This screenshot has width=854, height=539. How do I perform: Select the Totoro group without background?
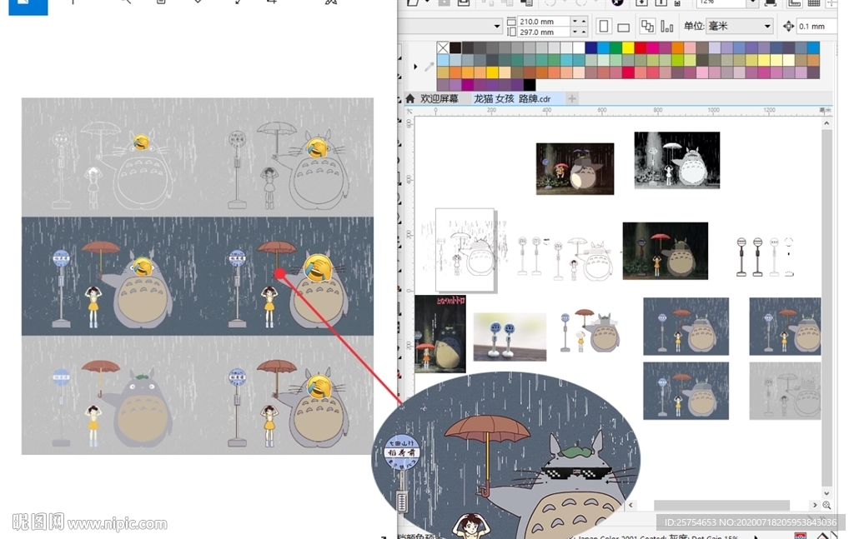tap(590, 330)
